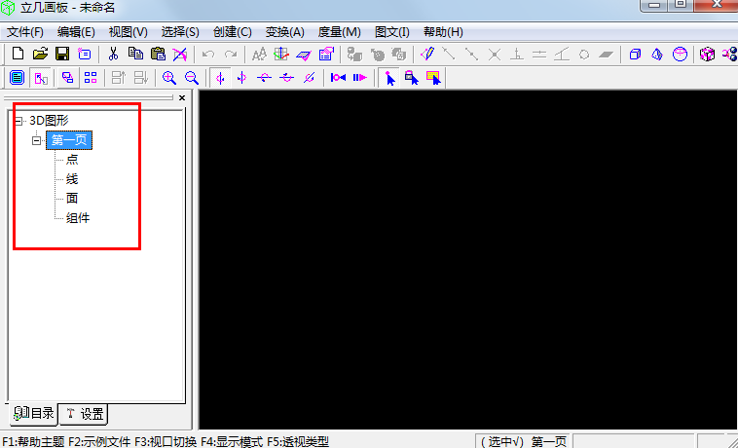Toggle the coordinate axes icon

click(281, 54)
